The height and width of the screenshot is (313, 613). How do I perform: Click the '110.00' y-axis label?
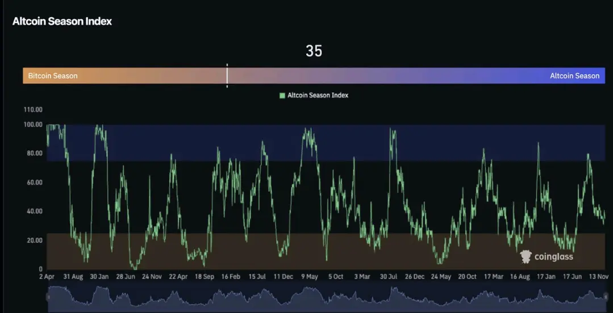[33, 109]
